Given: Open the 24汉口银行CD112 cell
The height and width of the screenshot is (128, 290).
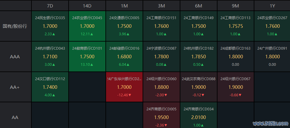Looking at the screenshot, I should click(50, 87).
